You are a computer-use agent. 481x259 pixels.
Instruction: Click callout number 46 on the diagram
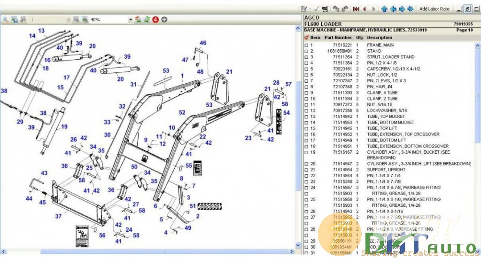point(203,43)
